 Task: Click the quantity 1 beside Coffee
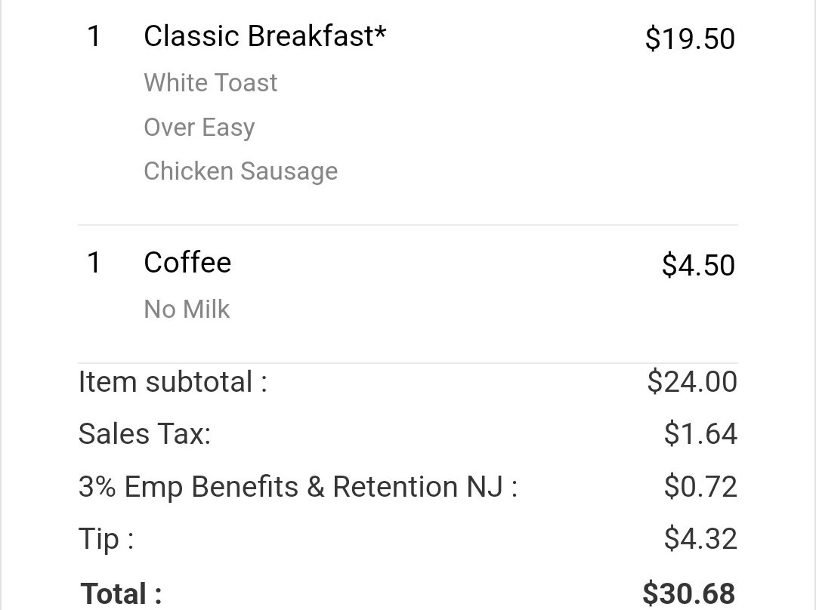(94, 263)
